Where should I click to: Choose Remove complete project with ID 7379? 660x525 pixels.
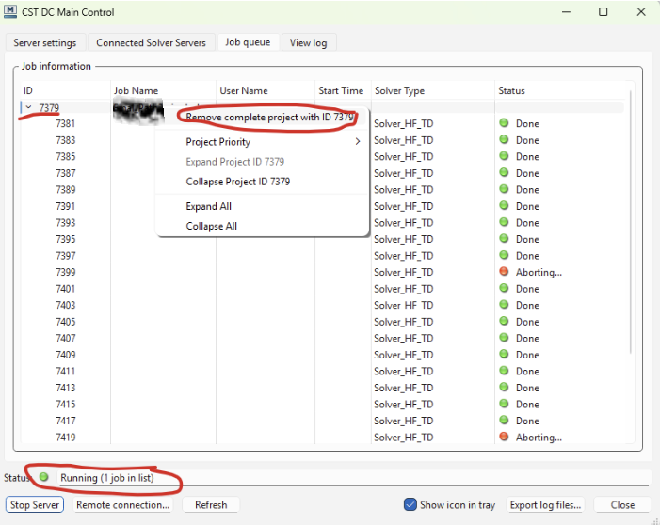click(x=269, y=118)
